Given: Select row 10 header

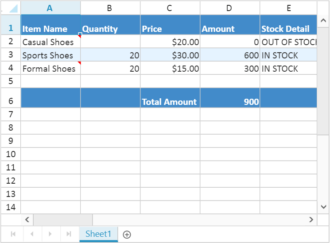Looking at the screenshot, I should tap(11, 154).
